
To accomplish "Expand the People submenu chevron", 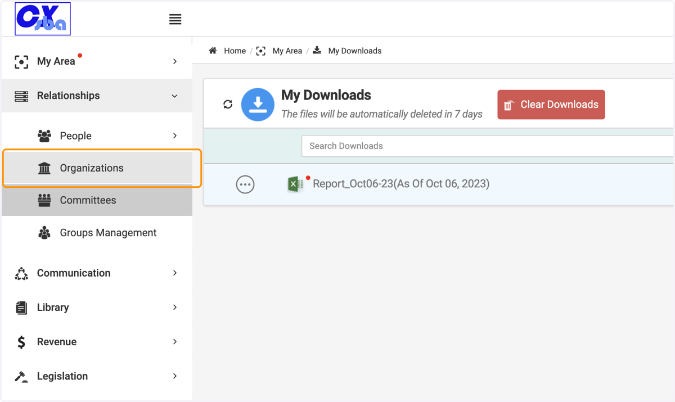I will [x=175, y=135].
